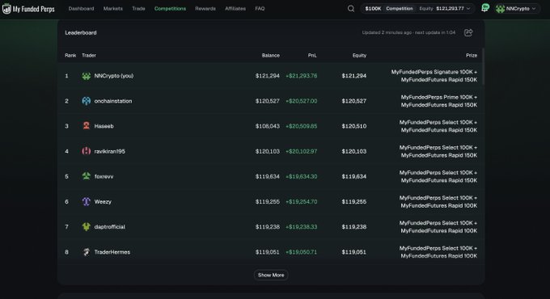Click the PnL column header

click(312, 56)
